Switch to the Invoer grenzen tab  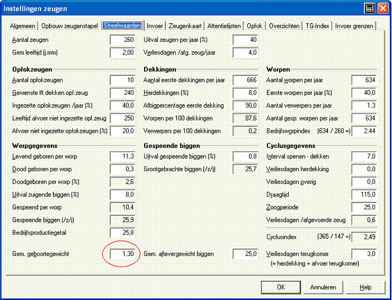(354, 26)
